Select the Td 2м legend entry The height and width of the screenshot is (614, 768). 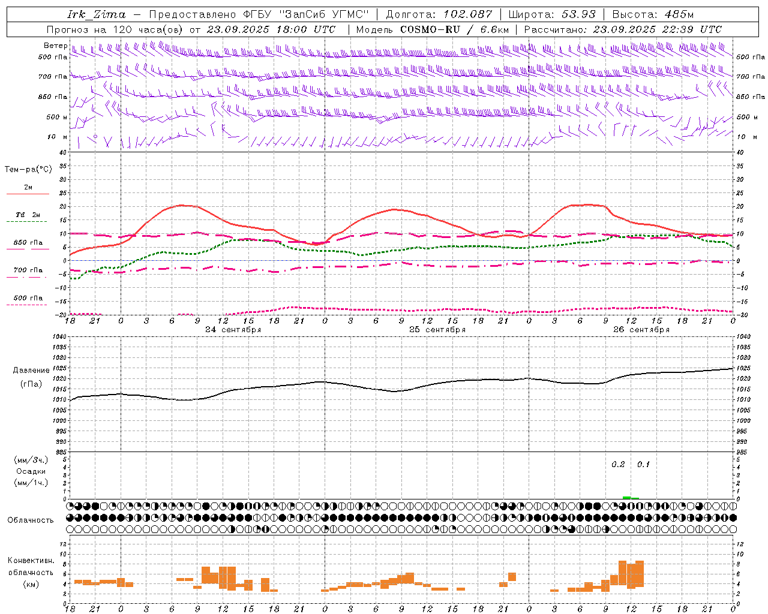pos(28,215)
